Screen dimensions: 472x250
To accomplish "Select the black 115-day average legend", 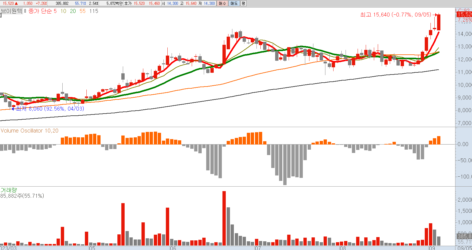I will [94, 11].
